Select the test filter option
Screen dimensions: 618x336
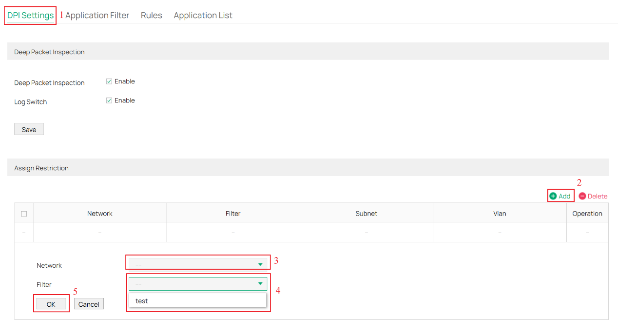point(141,300)
